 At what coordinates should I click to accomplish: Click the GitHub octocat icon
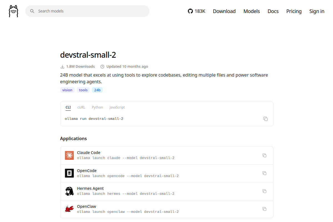(x=190, y=11)
